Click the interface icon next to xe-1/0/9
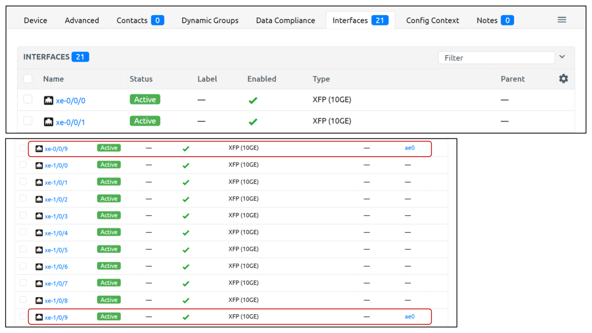The height and width of the screenshot is (333, 592). click(x=39, y=317)
